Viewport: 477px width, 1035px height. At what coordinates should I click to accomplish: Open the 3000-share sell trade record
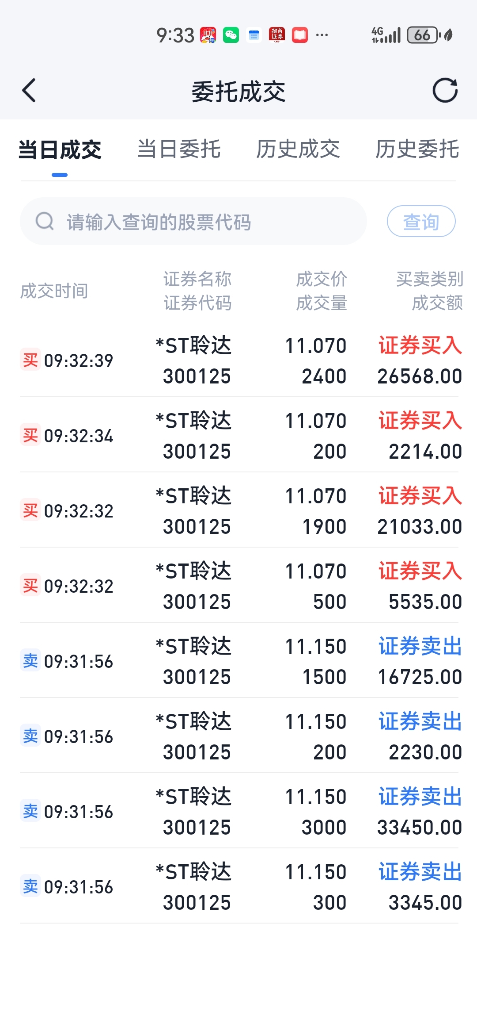[238, 812]
